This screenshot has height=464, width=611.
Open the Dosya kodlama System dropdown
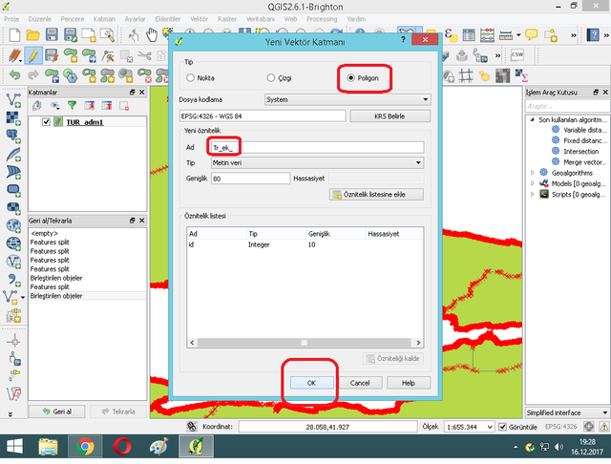coord(348,99)
